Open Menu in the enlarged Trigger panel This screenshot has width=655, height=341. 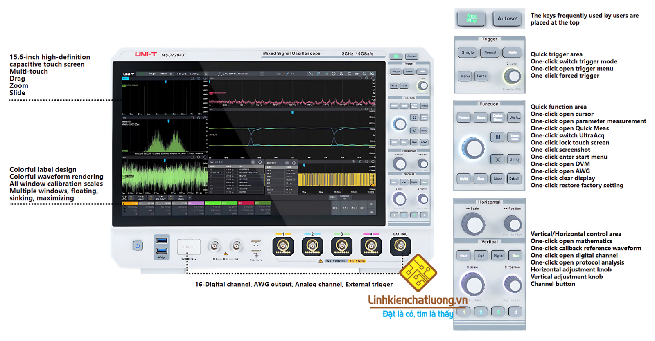[x=465, y=76]
